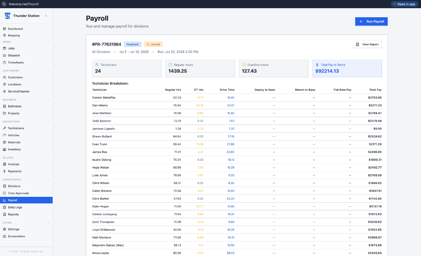Click the Settings gear icon
The height and width of the screenshot is (256, 421).
click(4, 229)
